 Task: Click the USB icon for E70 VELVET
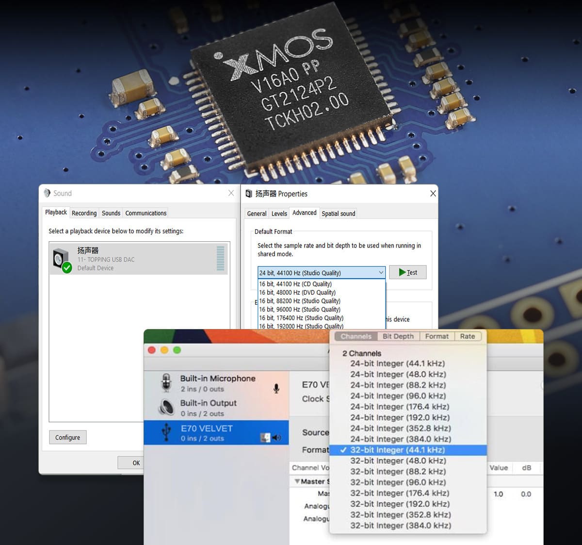point(166,432)
